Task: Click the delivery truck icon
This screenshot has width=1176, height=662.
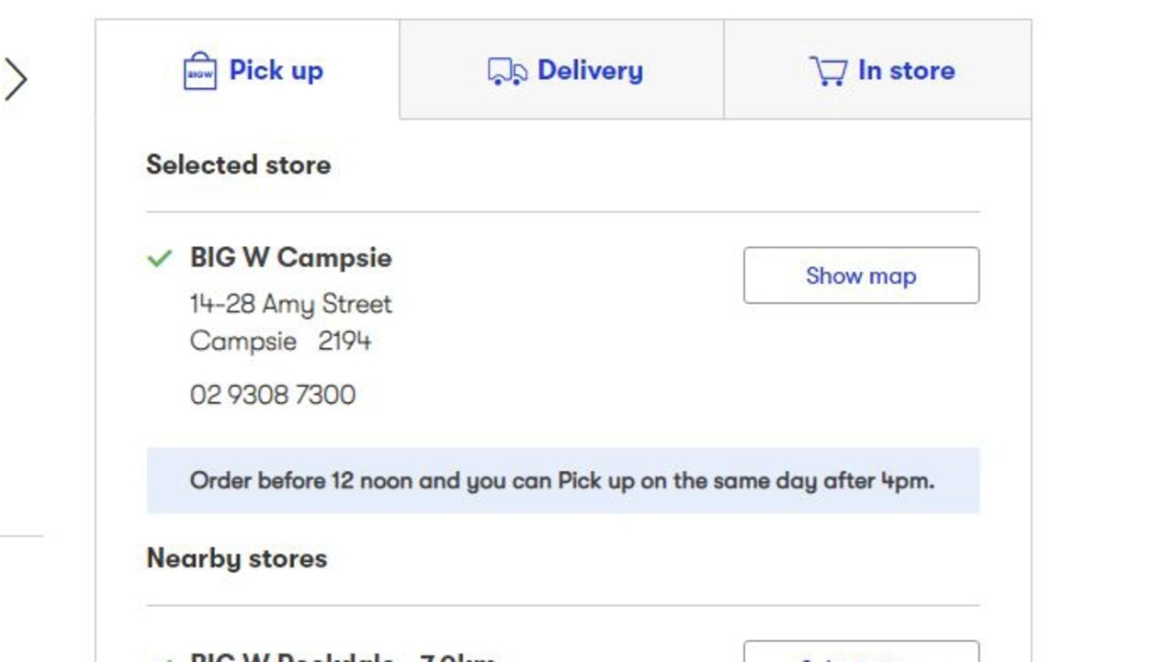Action: tap(507, 72)
